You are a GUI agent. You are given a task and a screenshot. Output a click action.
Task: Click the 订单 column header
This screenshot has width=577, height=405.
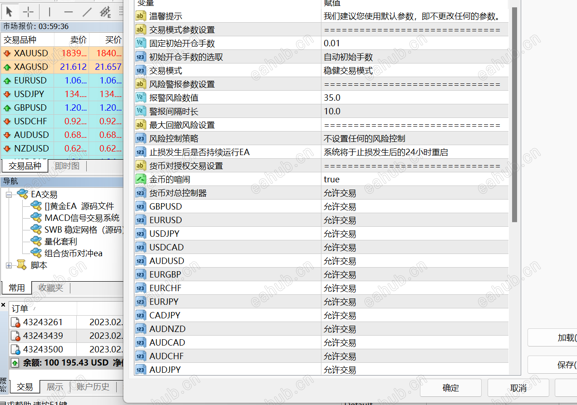43,309
